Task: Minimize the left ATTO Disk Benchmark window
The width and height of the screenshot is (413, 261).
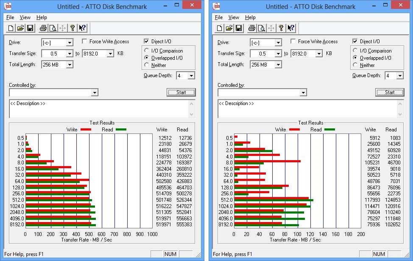Action: point(165,6)
